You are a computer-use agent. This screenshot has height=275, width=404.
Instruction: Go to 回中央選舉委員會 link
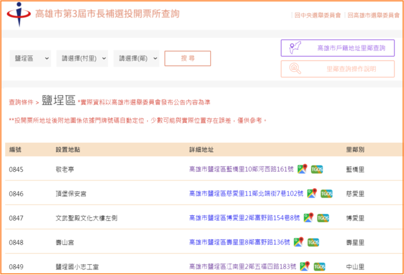click(319, 14)
